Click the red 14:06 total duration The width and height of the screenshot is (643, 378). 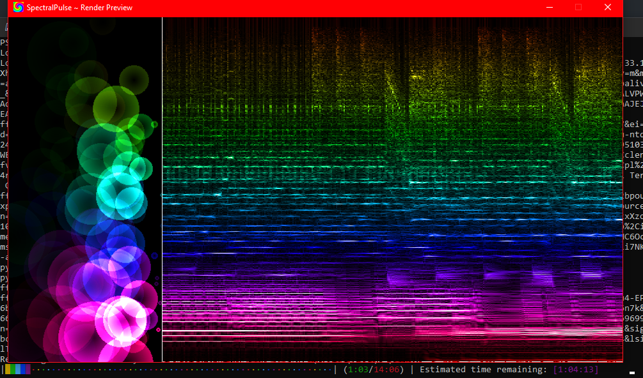tap(387, 370)
